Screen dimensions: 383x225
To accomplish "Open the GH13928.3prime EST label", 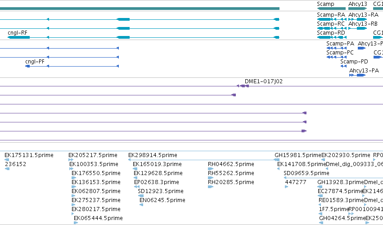I will pyautogui.click(x=341, y=182).
